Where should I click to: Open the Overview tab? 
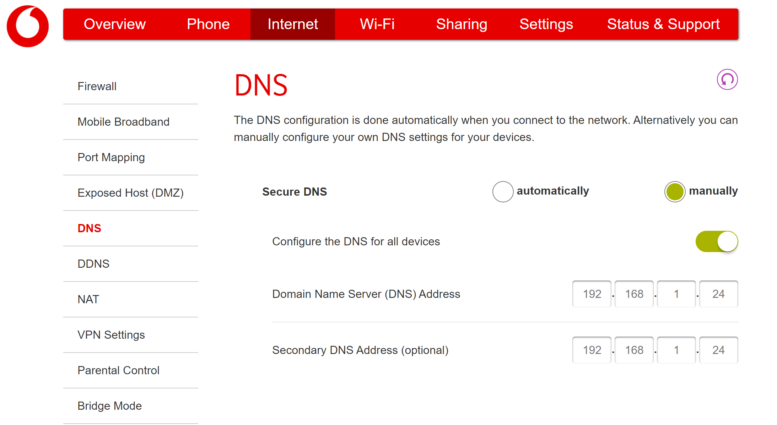115,24
